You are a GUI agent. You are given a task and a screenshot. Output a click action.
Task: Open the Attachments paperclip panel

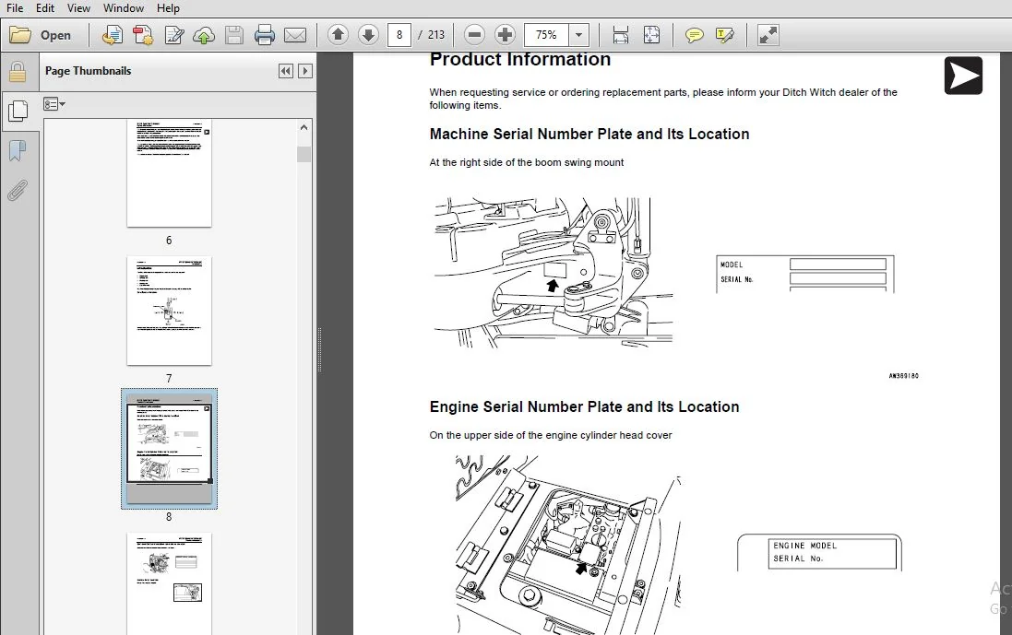[18, 191]
